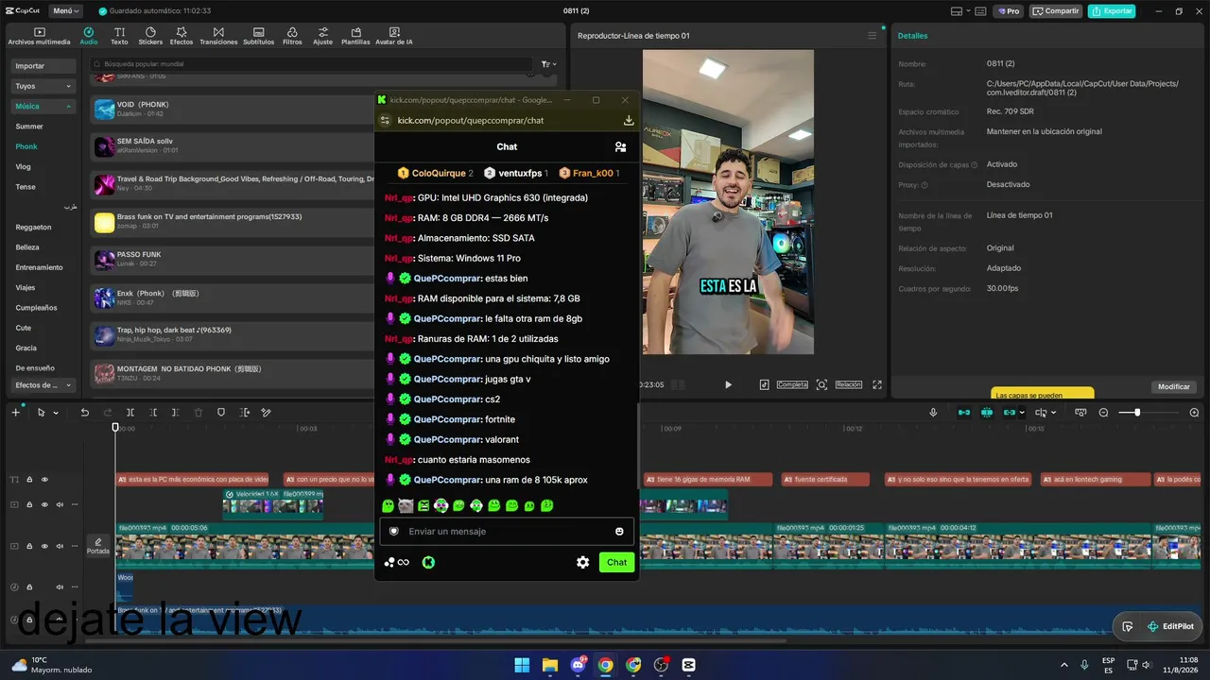
Task: Open Kick chat settings gear
Action: pyautogui.click(x=583, y=562)
